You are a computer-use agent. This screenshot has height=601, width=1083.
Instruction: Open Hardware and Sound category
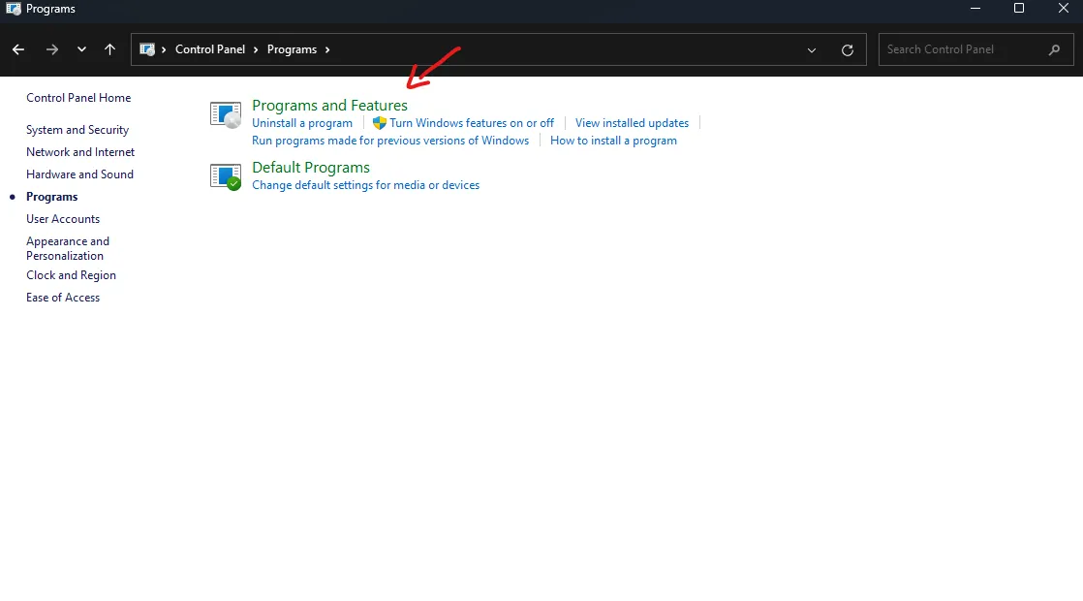tap(80, 174)
